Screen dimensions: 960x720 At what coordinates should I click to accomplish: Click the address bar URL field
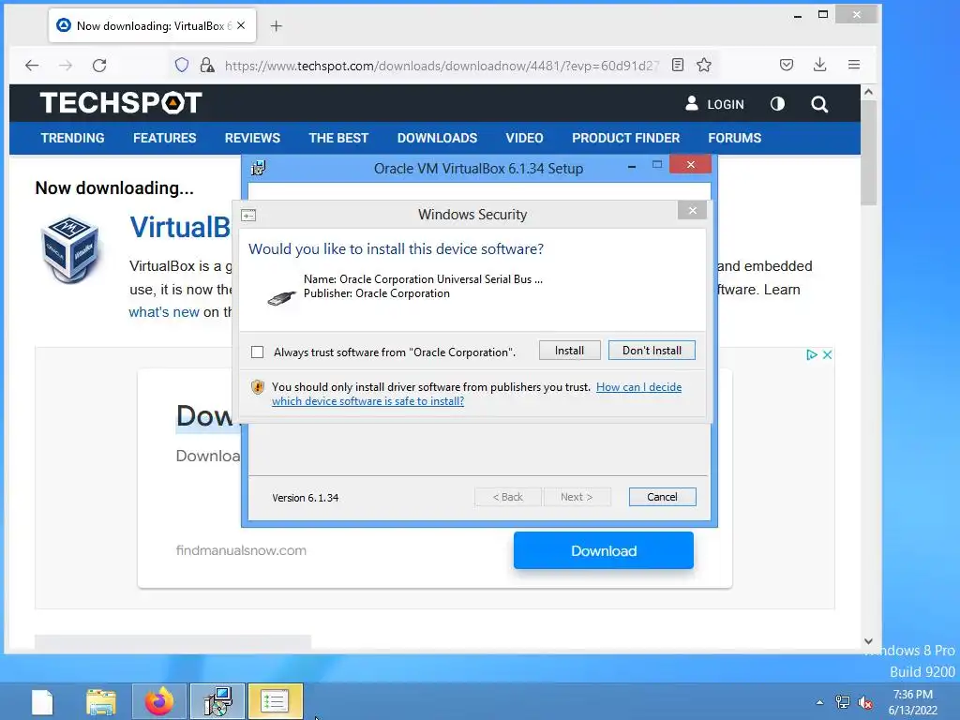pyautogui.click(x=441, y=66)
